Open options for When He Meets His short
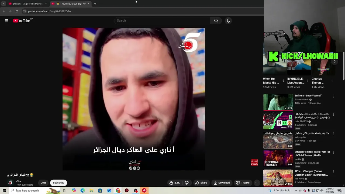 tap(283, 80)
